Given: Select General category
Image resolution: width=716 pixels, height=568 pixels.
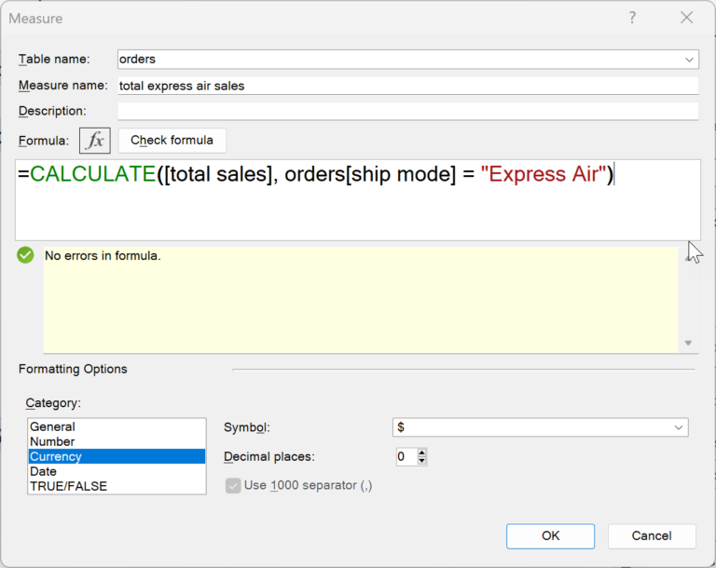Looking at the screenshot, I should click(x=53, y=426).
